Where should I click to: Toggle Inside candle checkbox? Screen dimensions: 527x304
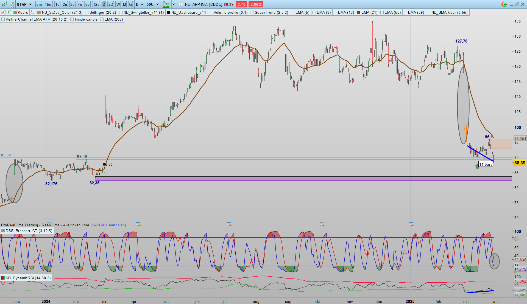[72, 19]
